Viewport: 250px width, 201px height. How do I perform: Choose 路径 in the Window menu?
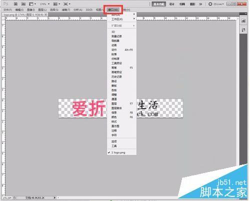tap(121, 81)
